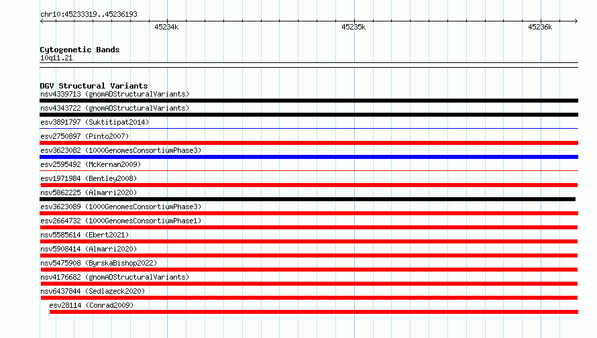Viewport: 597px width, 338px height.
Task: Select esv2664732 (1000GenomesConsortiumPhase1) label
Action: (x=121, y=221)
